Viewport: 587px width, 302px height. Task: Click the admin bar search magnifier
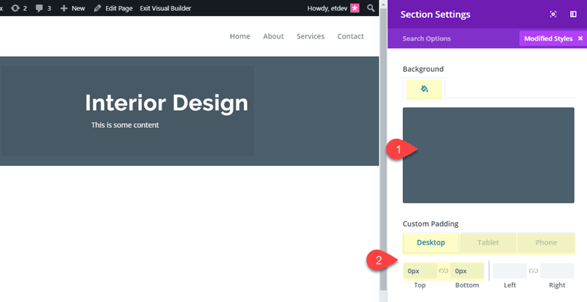point(371,8)
